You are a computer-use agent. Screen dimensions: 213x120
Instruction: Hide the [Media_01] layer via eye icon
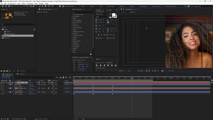click(x=1, y=88)
